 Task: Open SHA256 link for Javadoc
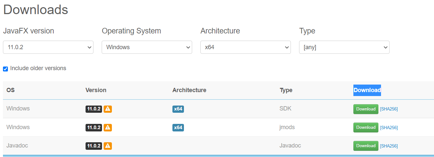point(389,146)
